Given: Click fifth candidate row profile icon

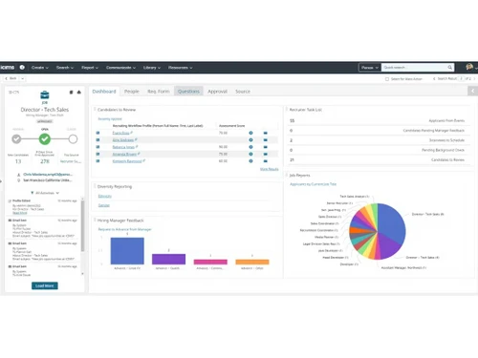Looking at the screenshot, I should coord(98,161).
